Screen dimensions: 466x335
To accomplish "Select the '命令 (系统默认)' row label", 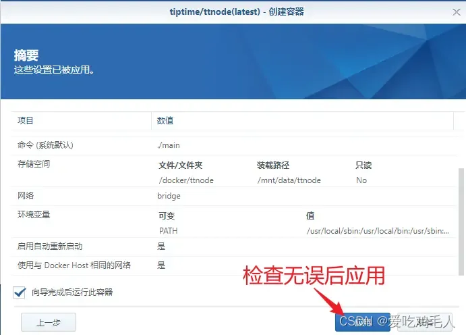I will pyautogui.click(x=45, y=145).
